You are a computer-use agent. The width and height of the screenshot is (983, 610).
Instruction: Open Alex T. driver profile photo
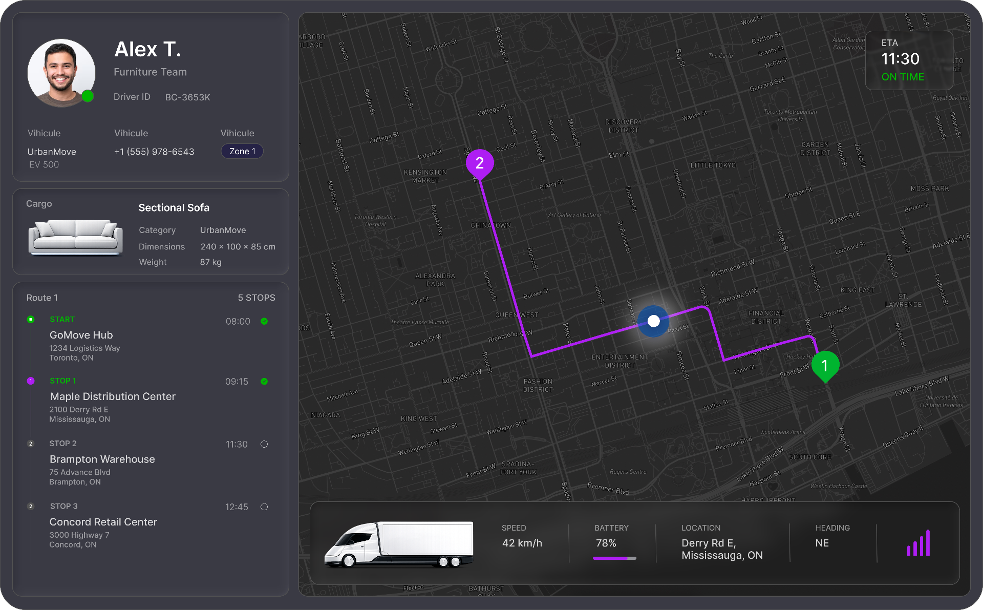point(61,73)
